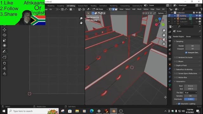Image resolution: width=203 pixels, height=114 pixels.
Task: Open the Tool properties tab
Action: pos(170,32)
